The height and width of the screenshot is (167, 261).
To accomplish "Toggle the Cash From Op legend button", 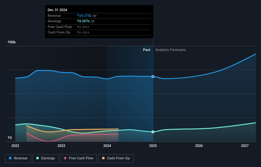I will (116, 158).
